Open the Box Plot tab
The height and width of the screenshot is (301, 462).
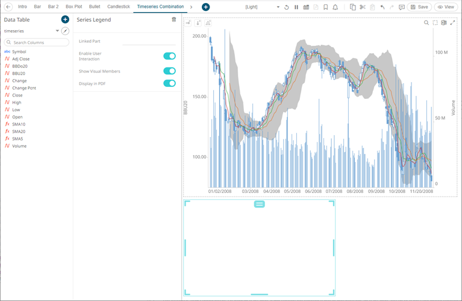73,7
